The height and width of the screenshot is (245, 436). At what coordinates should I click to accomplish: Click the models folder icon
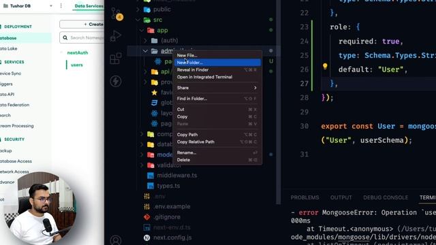pyautogui.click(x=151, y=154)
